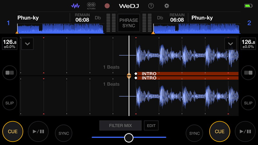Toggle deck 1 beat loop button
Screen dimensions: 258x145
pos(10,73)
